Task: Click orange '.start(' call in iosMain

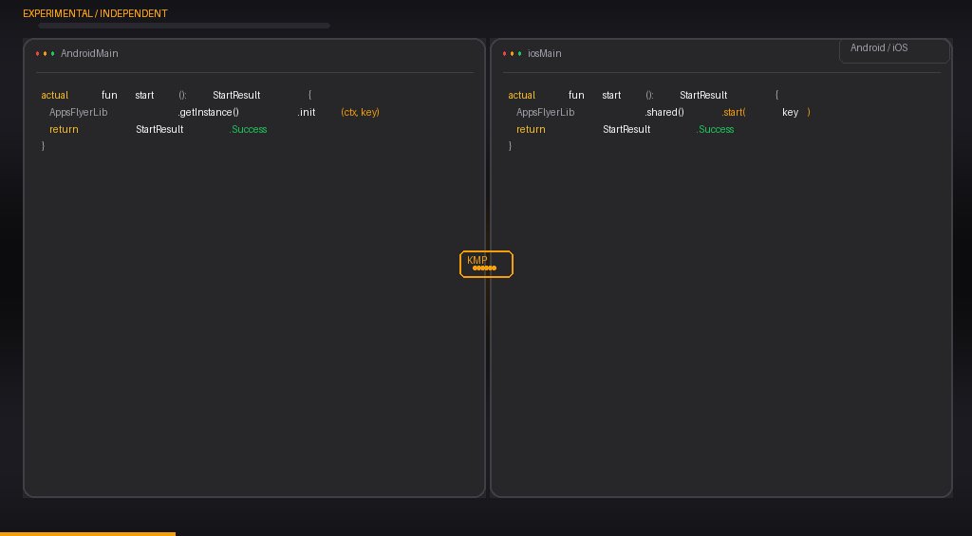Action: [734, 112]
